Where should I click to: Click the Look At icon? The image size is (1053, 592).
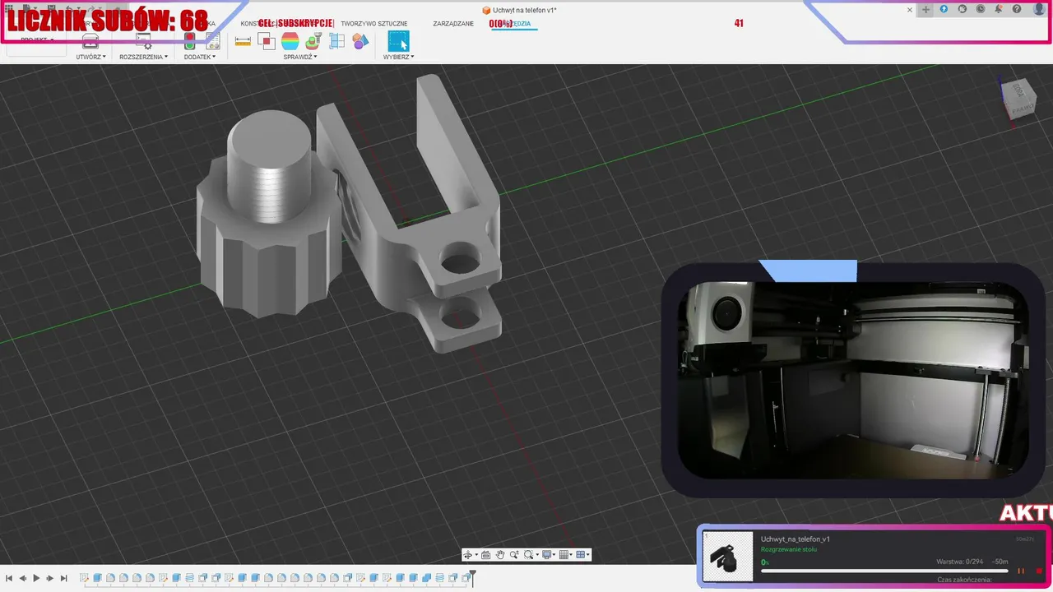click(x=485, y=555)
